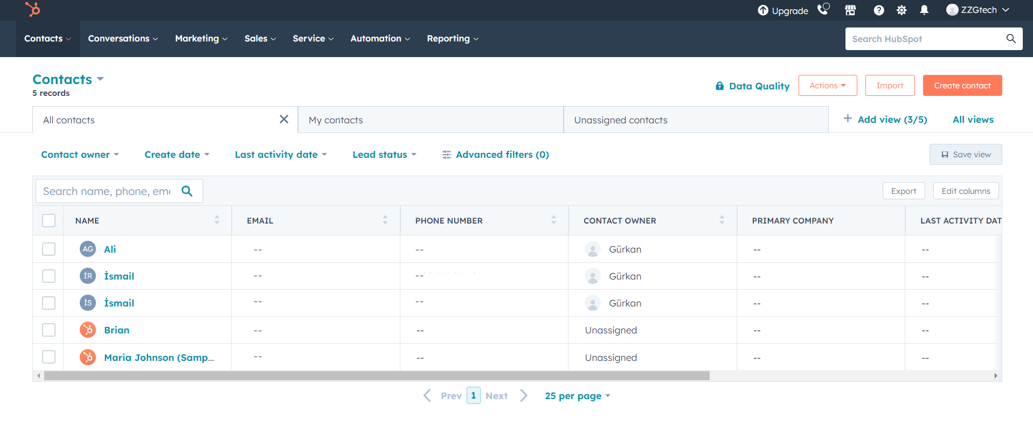The width and height of the screenshot is (1033, 432).
Task: Click the plus icon for Add view
Action: pyautogui.click(x=848, y=119)
